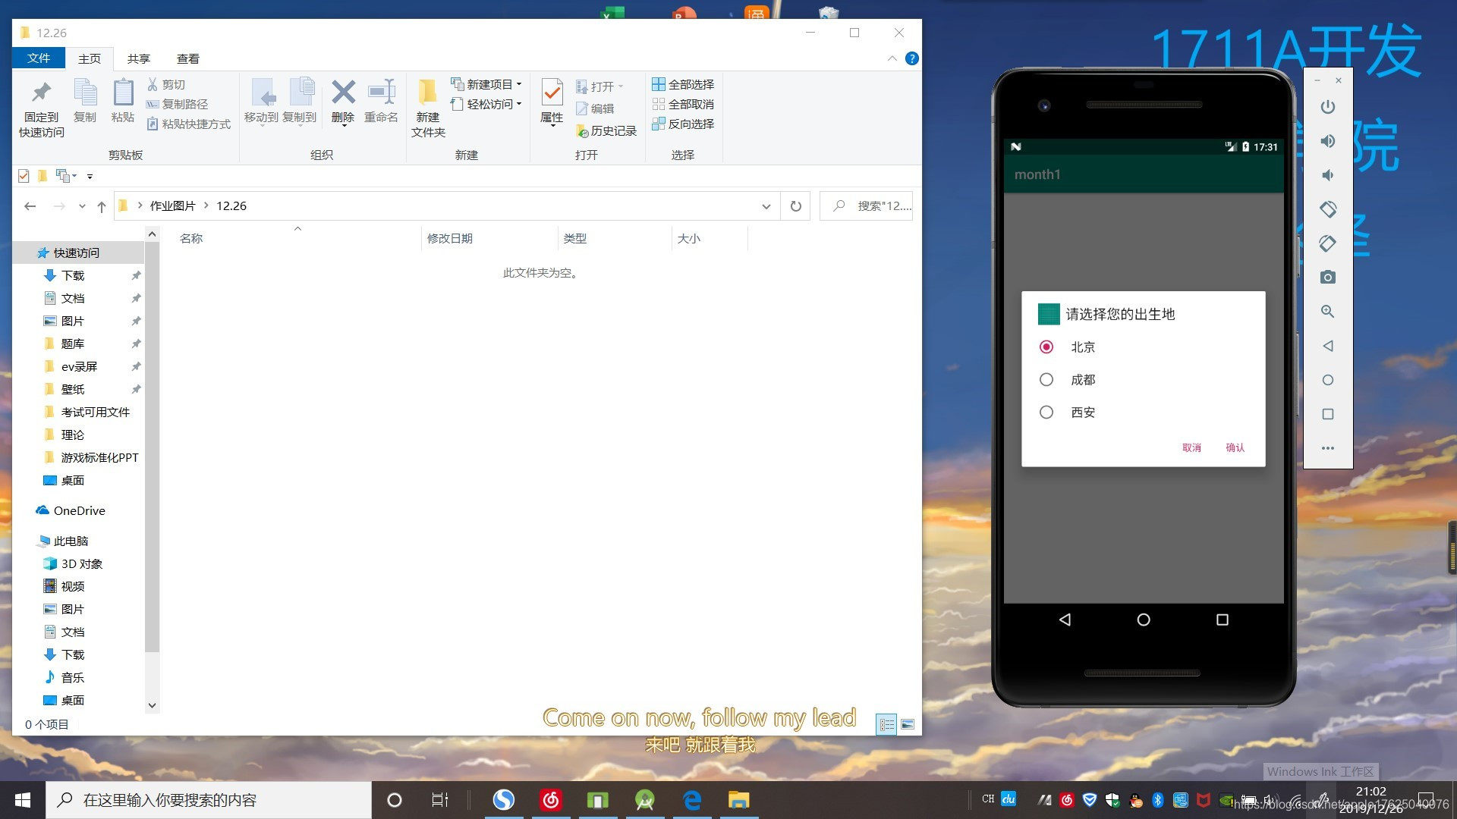Image resolution: width=1457 pixels, height=819 pixels.
Task: Open emulator extended controls three dots
Action: (1327, 448)
